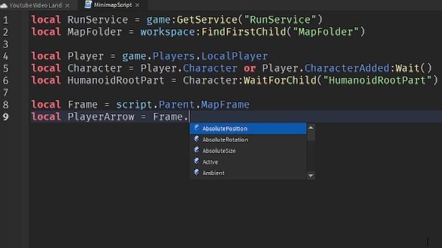The width and height of the screenshot is (442, 248).
Task: Click autocomplete scrollbar up arrow
Action: (311, 127)
